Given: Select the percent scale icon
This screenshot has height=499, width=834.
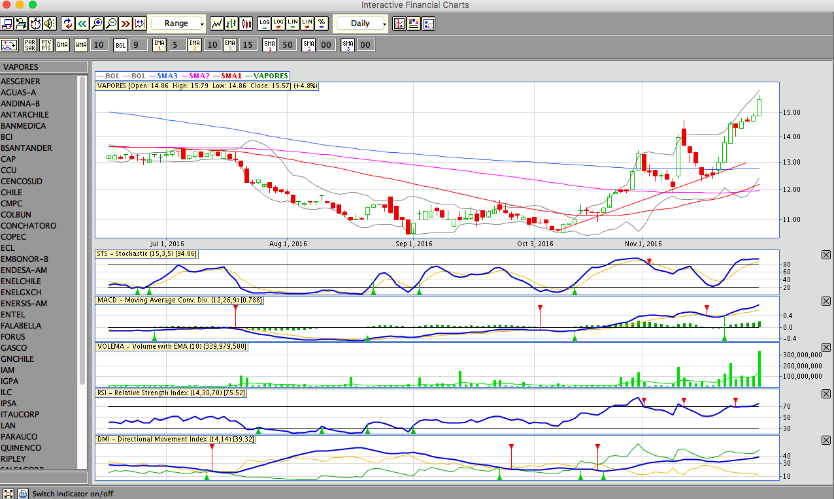Looking at the screenshot, I should pos(322,24).
